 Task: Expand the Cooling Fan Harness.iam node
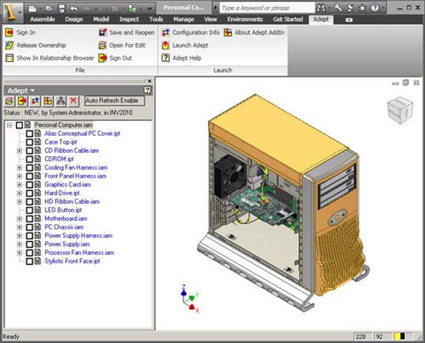[20, 168]
